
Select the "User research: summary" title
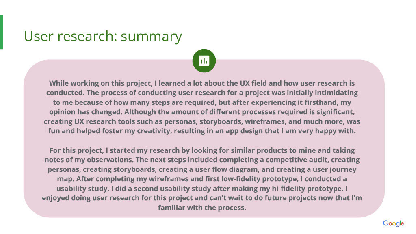coord(103,36)
